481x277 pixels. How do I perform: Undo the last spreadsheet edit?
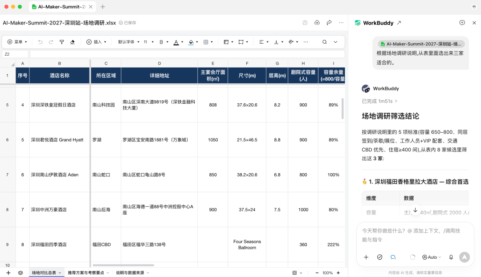pyautogui.click(x=40, y=42)
